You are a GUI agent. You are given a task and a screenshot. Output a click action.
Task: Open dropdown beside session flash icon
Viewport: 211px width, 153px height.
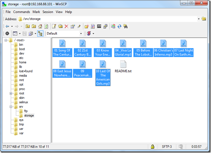(93, 33)
